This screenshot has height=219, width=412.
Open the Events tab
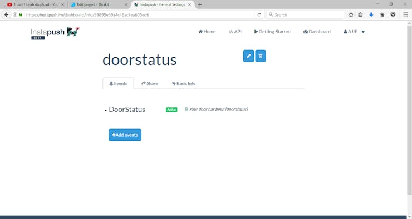click(x=118, y=83)
